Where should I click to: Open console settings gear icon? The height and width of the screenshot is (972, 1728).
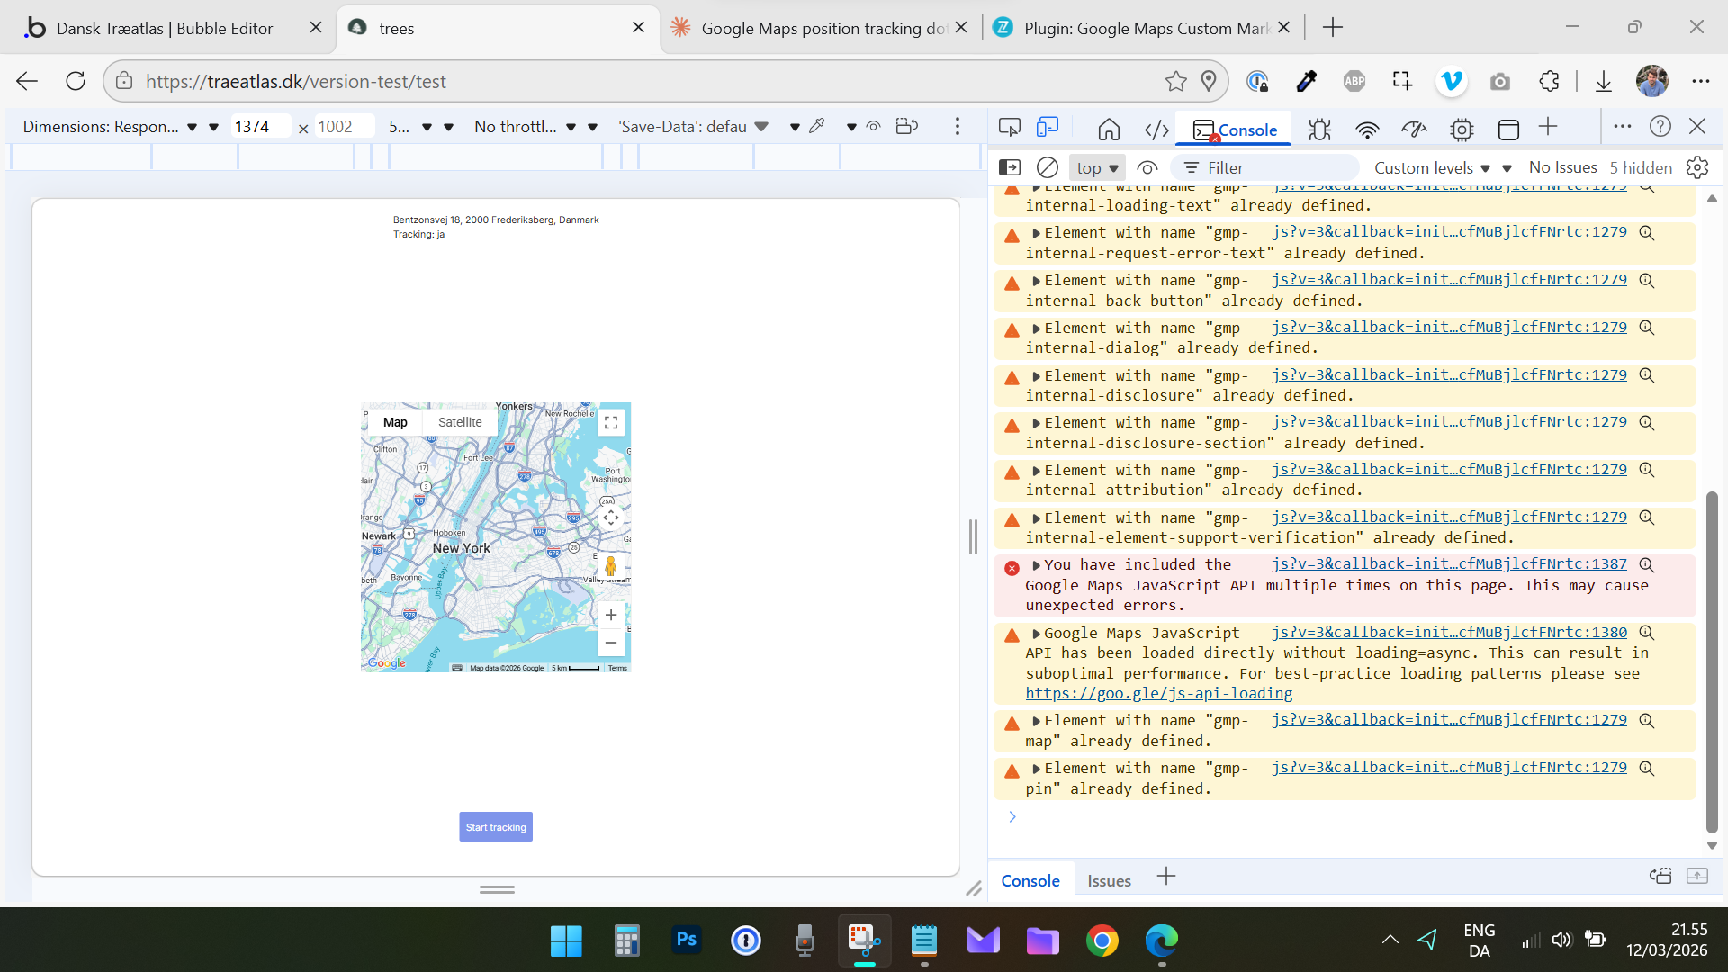[1697, 167]
